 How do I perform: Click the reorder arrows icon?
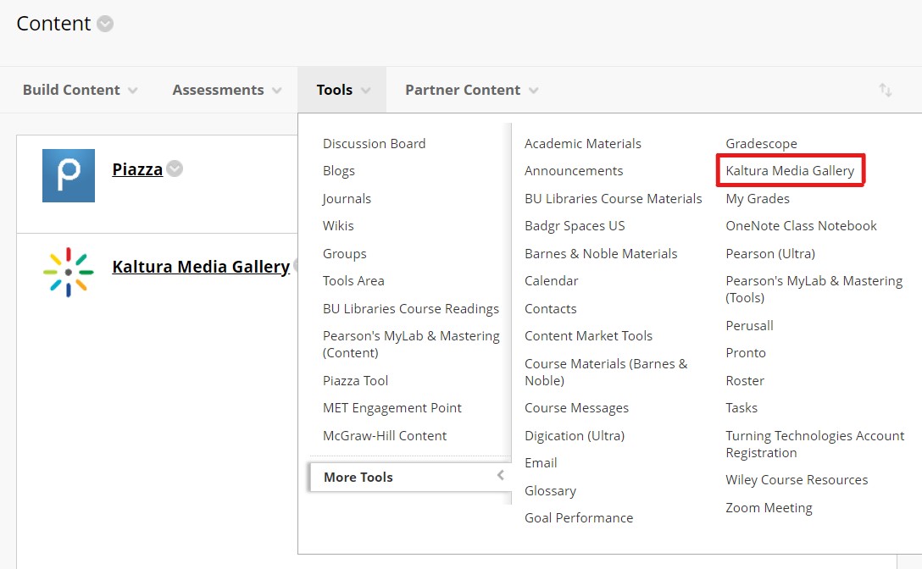tap(885, 90)
